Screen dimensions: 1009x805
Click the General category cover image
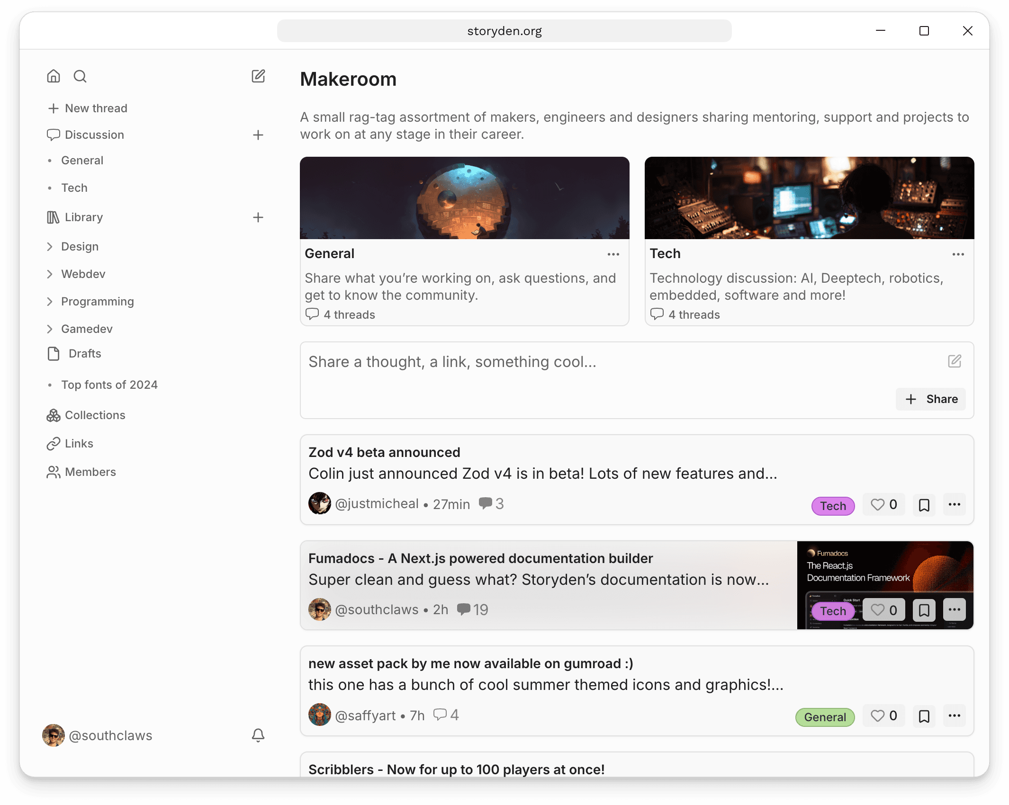tap(464, 198)
